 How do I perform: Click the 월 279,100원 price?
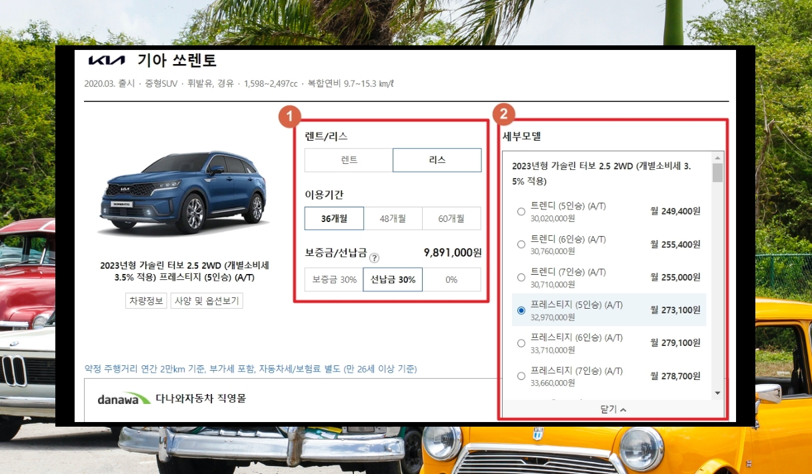pos(675,343)
